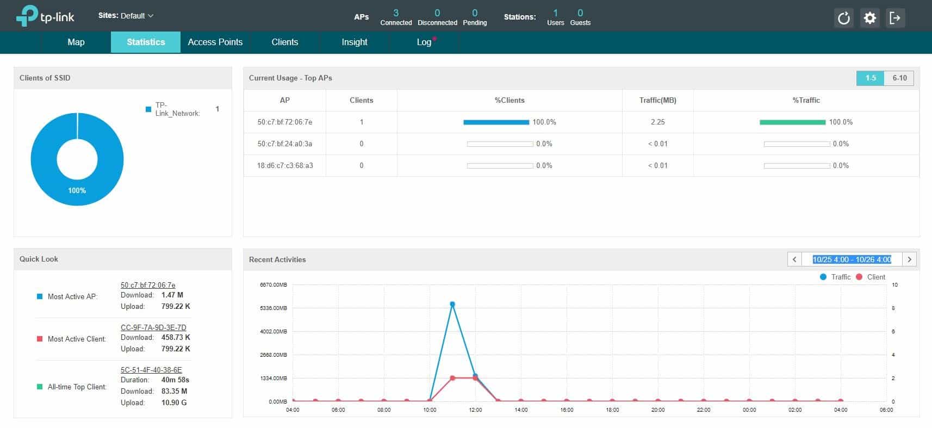The image size is (932, 428).
Task: Click the logout icon
Action: pos(895,18)
